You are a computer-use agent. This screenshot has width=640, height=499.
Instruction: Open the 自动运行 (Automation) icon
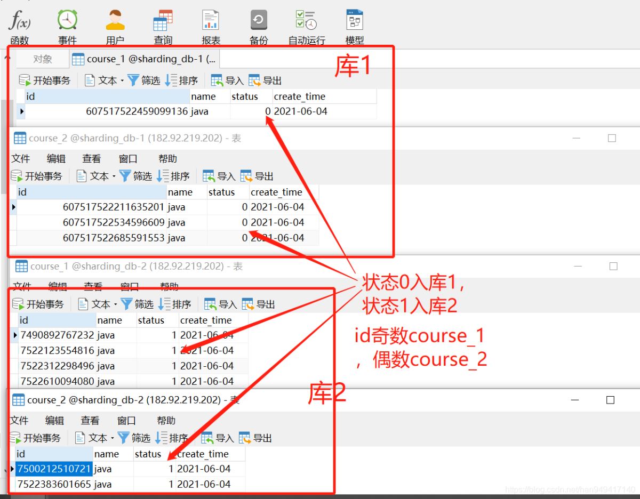(x=307, y=27)
